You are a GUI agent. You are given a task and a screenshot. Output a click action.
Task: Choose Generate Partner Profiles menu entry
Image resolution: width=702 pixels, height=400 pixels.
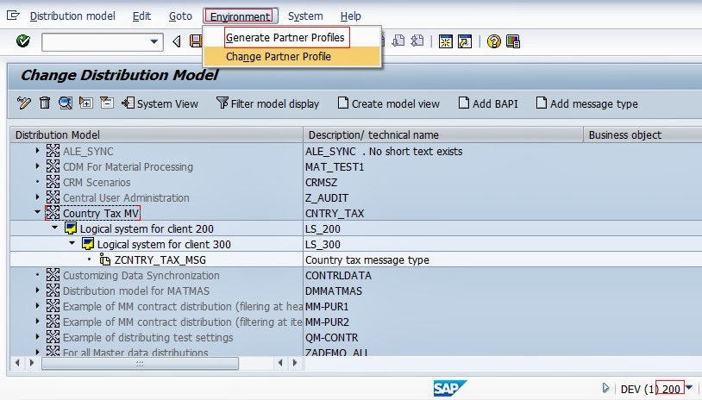click(285, 38)
